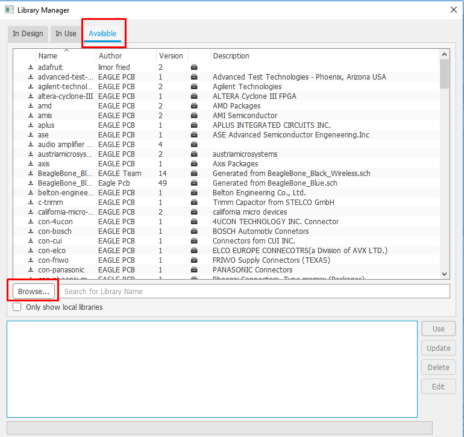Image resolution: width=464 pixels, height=437 pixels.
Task: Click download icon for audio amplifier library
Action: click(31, 145)
